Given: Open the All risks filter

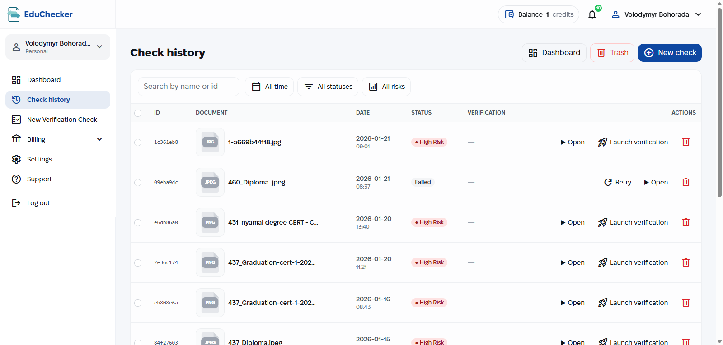Looking at the screenshot, I should click(386, 87).
